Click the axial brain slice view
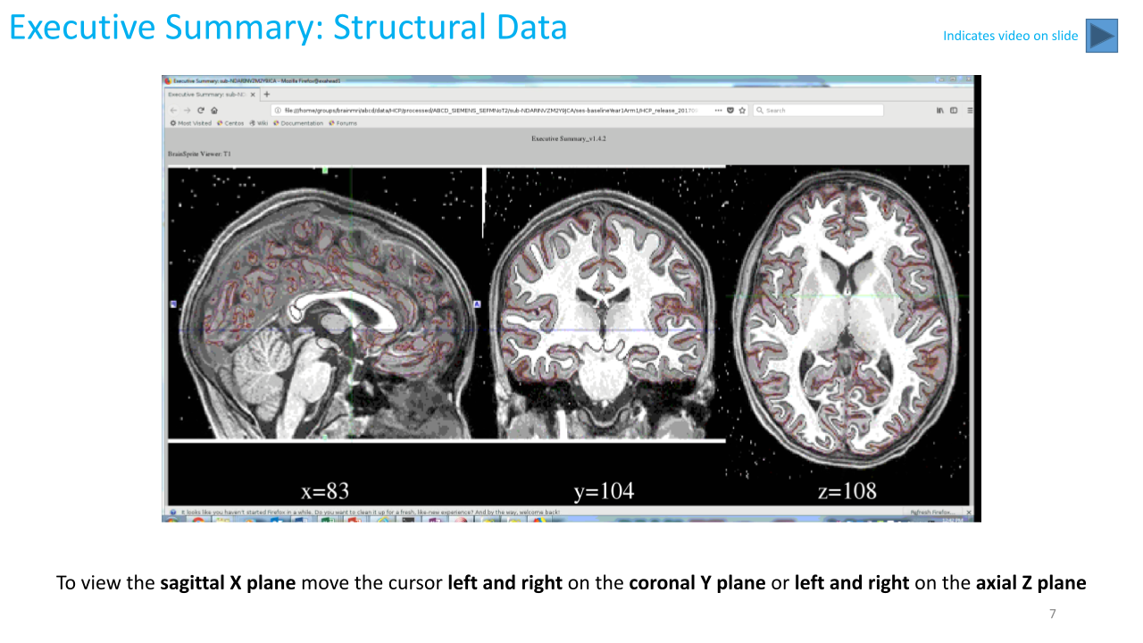 [848, 321]
